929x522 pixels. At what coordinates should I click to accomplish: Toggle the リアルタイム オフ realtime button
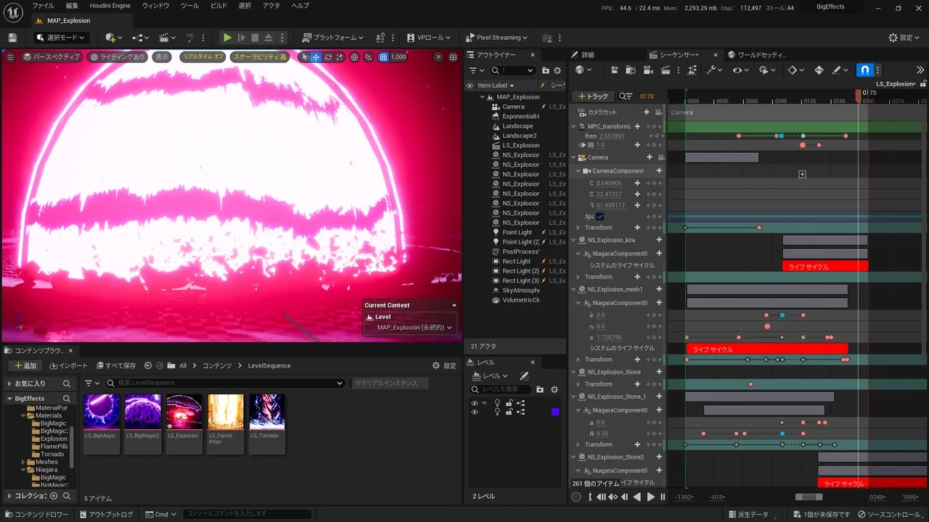click(203, 57)
